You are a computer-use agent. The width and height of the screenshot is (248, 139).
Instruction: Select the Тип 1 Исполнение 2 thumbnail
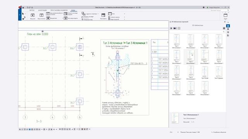191,41
